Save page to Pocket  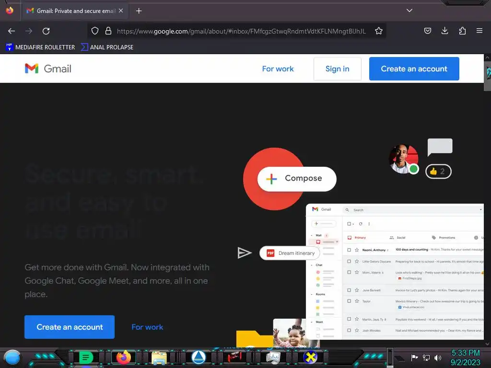(x=427, y=31)
